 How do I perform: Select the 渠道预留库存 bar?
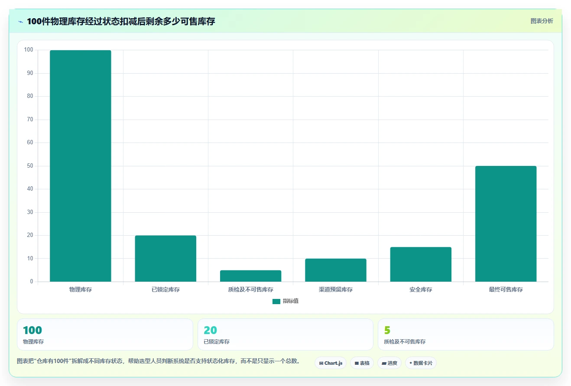336,270
